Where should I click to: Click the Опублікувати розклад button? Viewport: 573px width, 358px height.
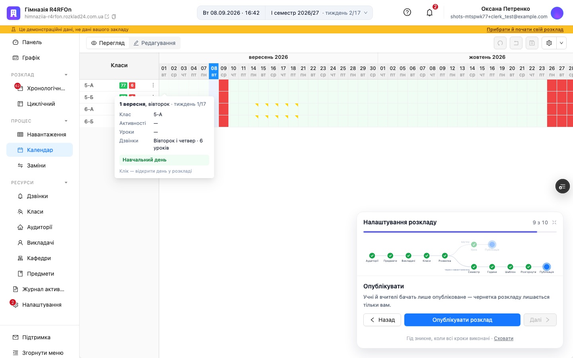(462, 320)
